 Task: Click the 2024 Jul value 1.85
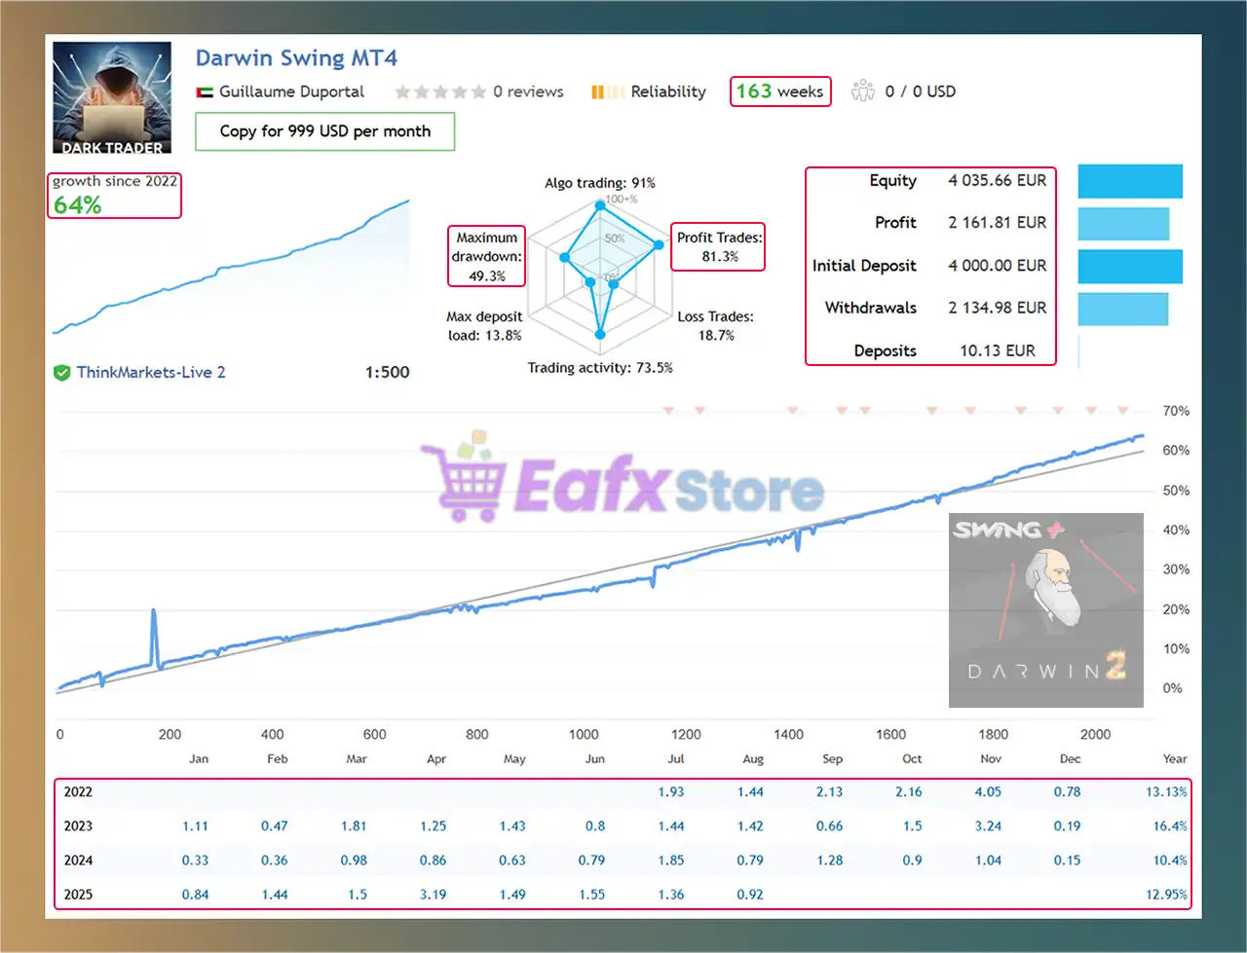671,861
